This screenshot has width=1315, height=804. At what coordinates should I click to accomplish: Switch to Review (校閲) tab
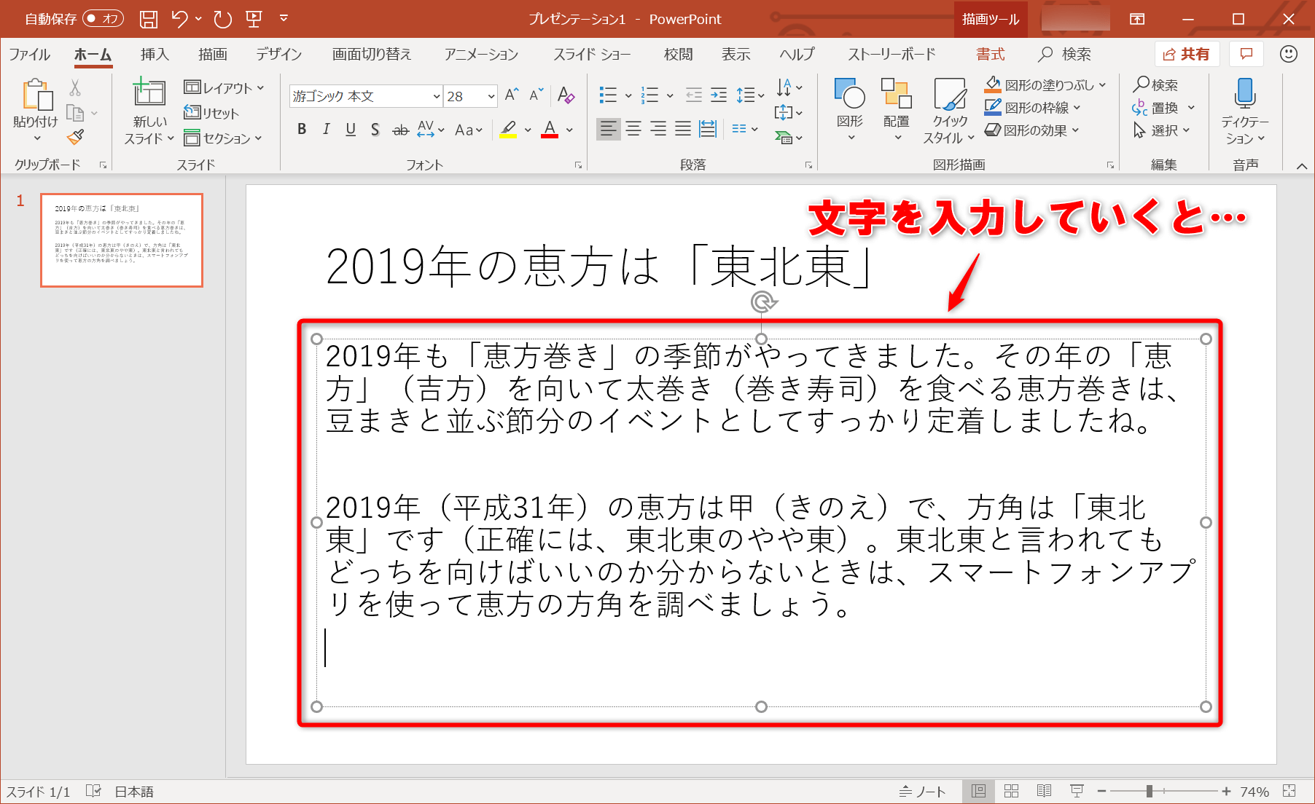click(x=678, y=54)
